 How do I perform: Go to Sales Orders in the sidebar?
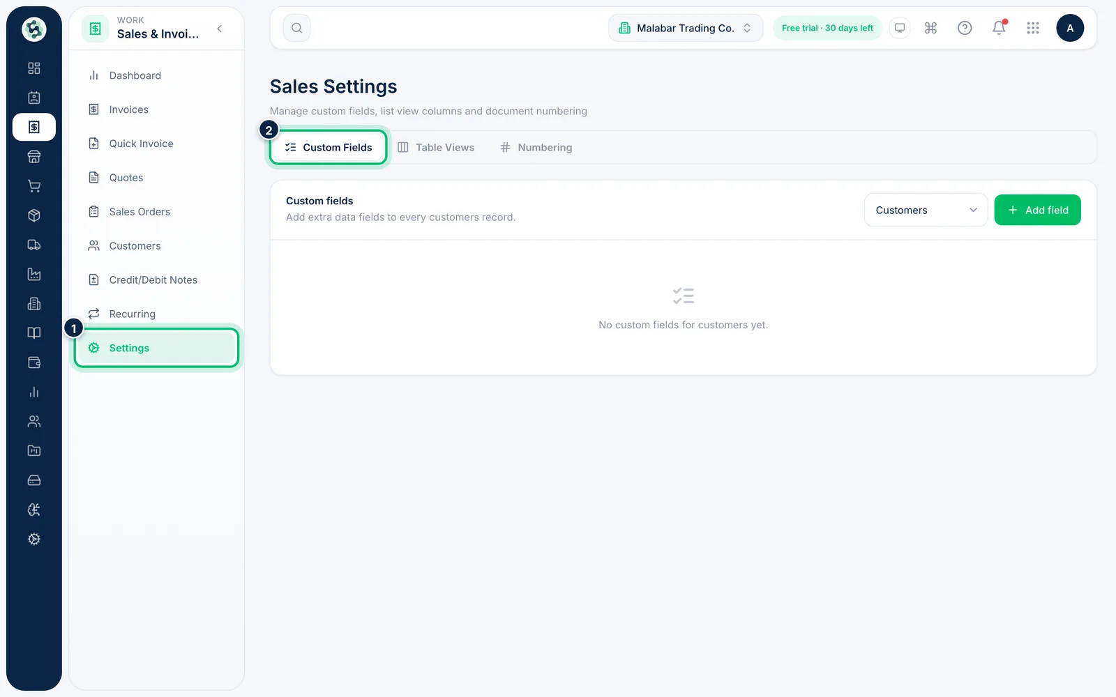[157, 212]
